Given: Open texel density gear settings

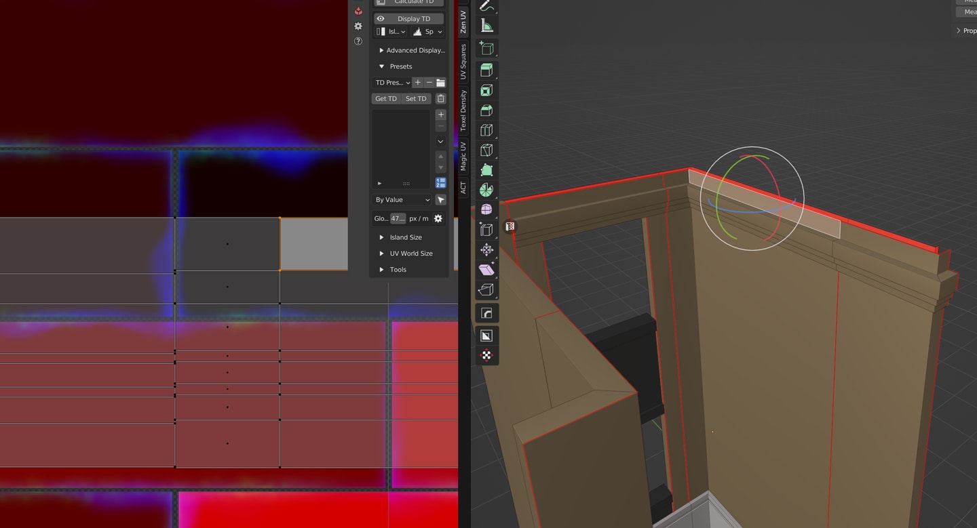Looking at the screenshot, I should click(438, 218).
